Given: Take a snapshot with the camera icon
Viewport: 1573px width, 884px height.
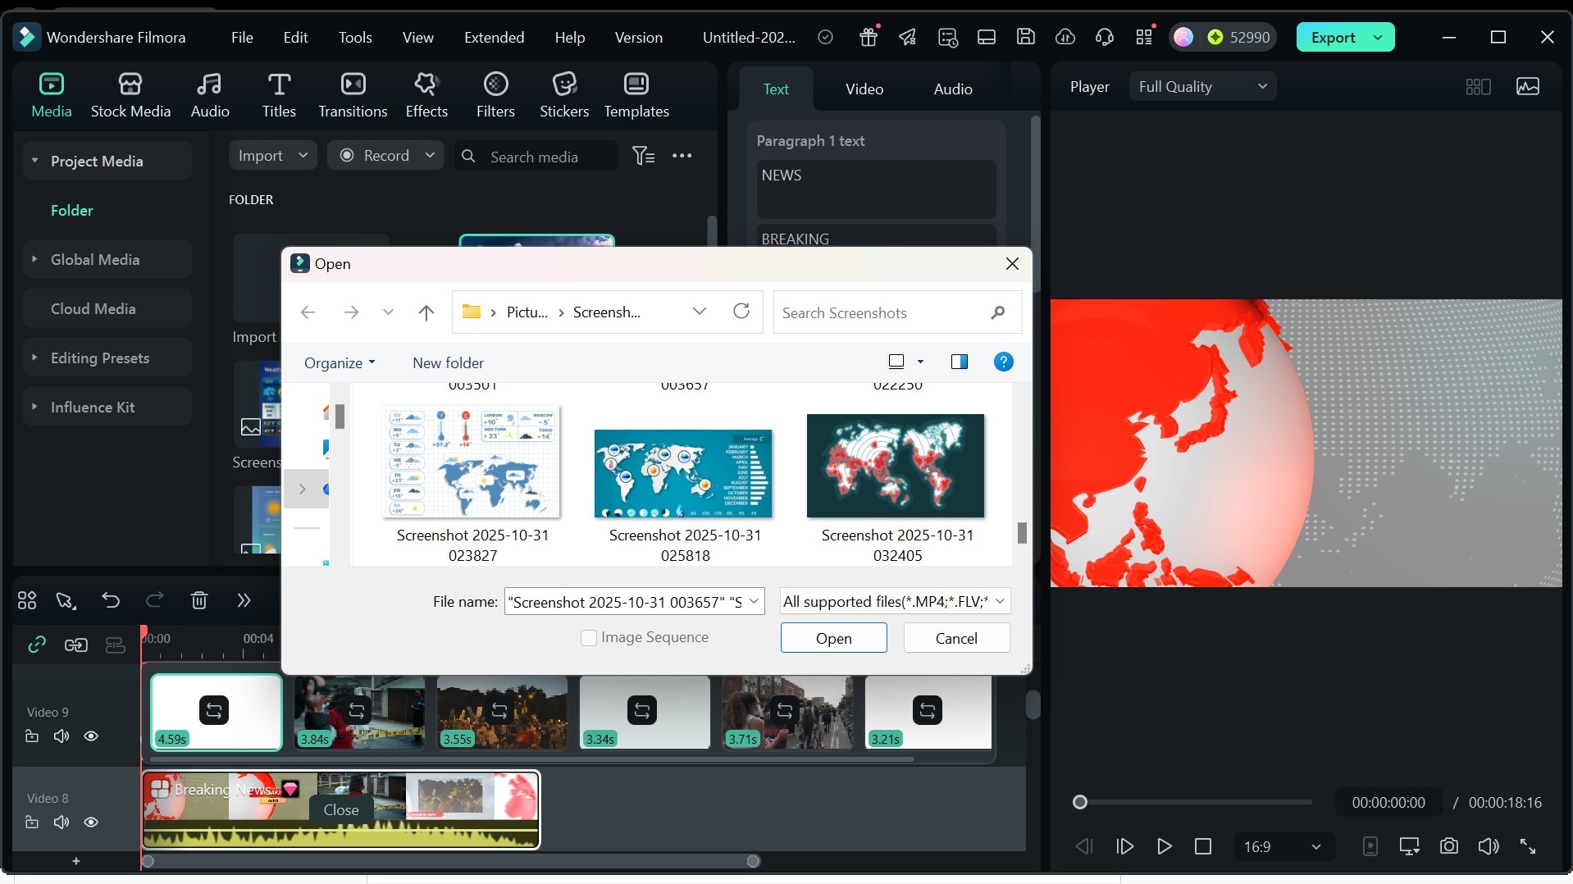Looking at the screenshot, I should pos(1449,846).
